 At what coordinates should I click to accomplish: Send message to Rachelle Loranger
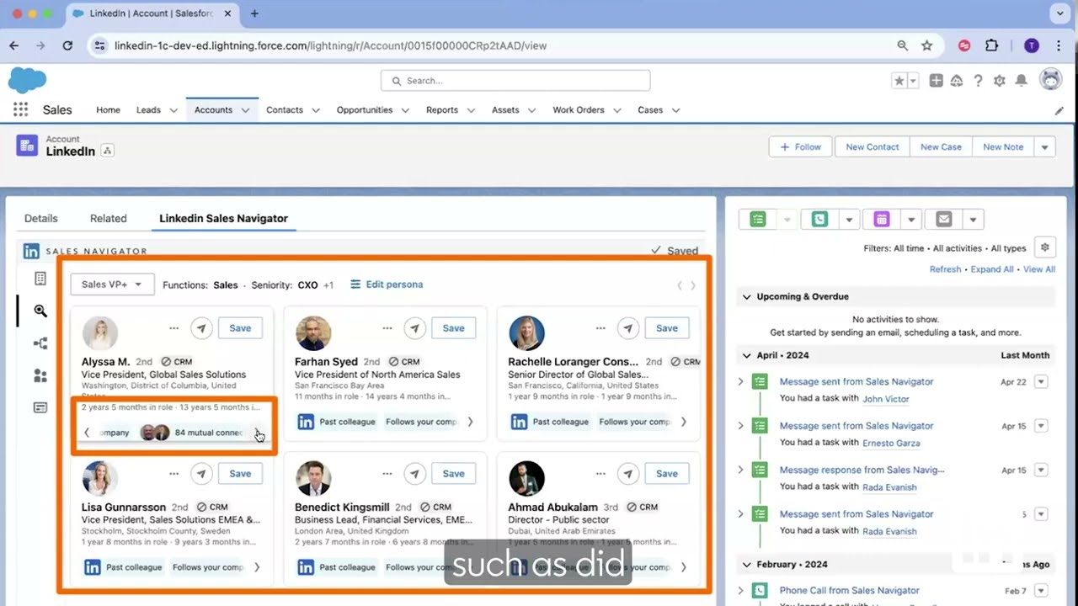(x=627, y=328)
